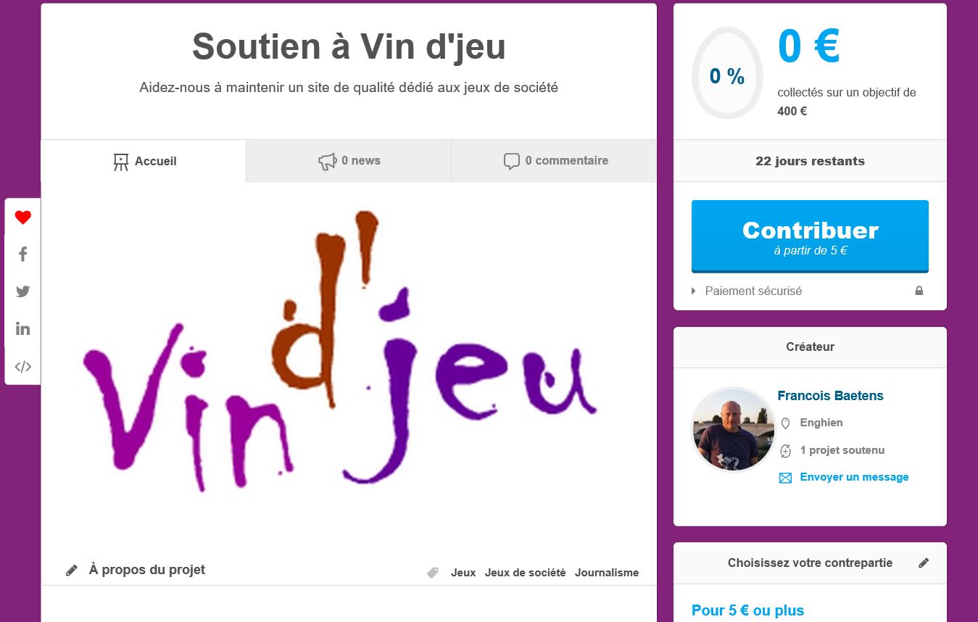The height and width of the screenshot is (622, 978).
Task: Open the embed code icon
Action: click(x=23, y=366)
